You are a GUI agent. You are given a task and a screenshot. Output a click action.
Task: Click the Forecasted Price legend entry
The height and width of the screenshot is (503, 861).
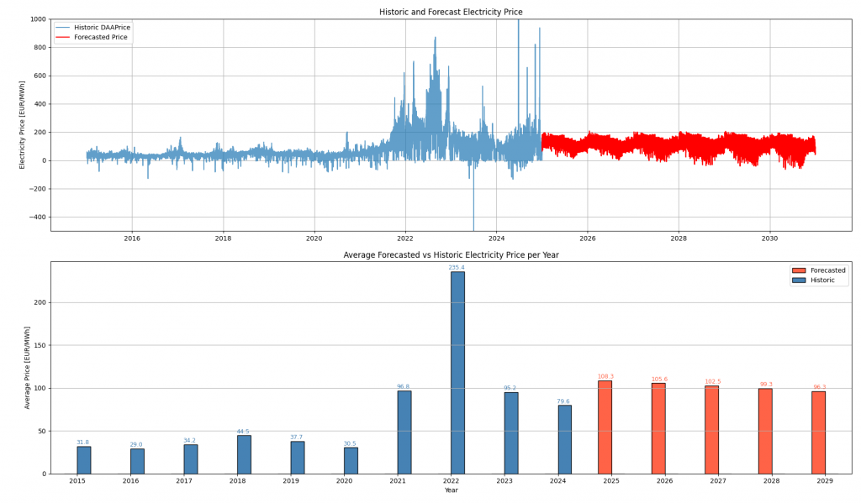pyautogui.click(x=101, y=38)
